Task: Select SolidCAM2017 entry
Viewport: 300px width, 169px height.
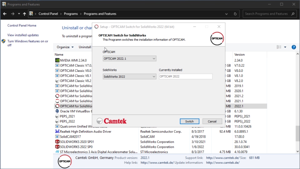Action: point(70,137)
